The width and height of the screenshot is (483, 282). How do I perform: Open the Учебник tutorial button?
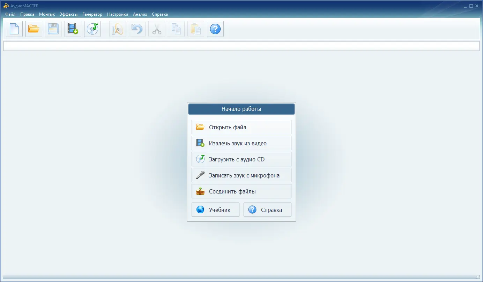(x=216, y=210)
